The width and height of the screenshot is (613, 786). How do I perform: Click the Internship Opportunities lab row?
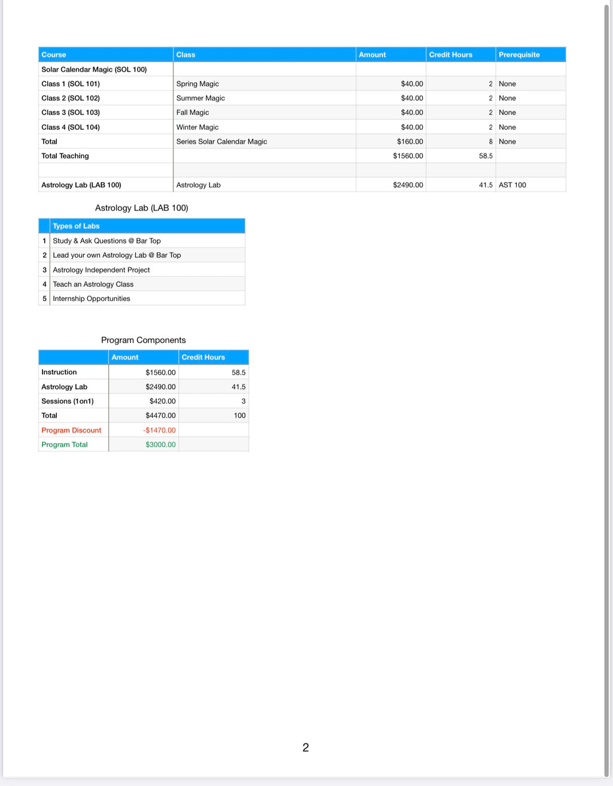pos(92,299)
